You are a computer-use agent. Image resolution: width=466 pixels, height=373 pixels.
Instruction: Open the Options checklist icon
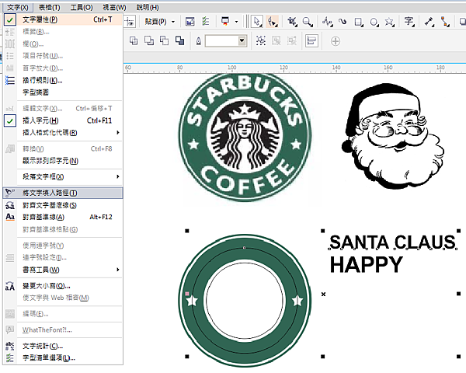pyautogui.click(x=205, y=22)
